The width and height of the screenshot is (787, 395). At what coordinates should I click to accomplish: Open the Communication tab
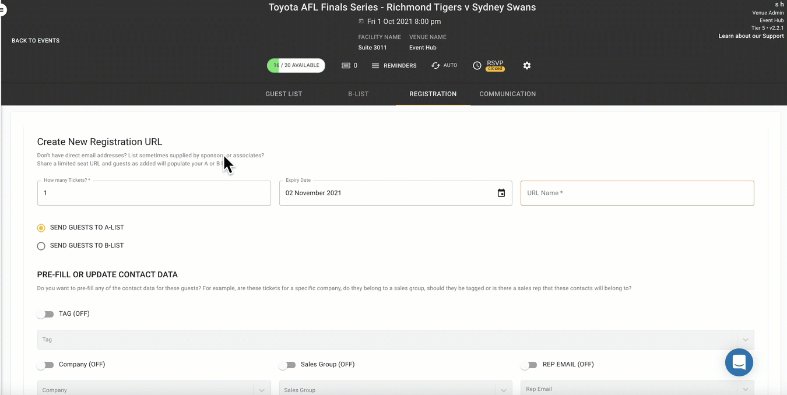click(508, 94)
